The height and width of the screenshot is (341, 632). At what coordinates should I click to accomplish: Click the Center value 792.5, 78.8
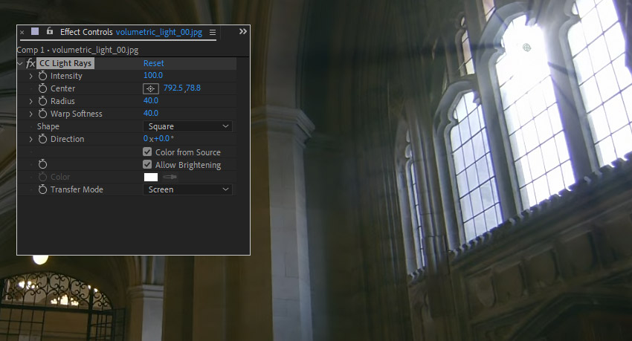[x=181, y=88]
